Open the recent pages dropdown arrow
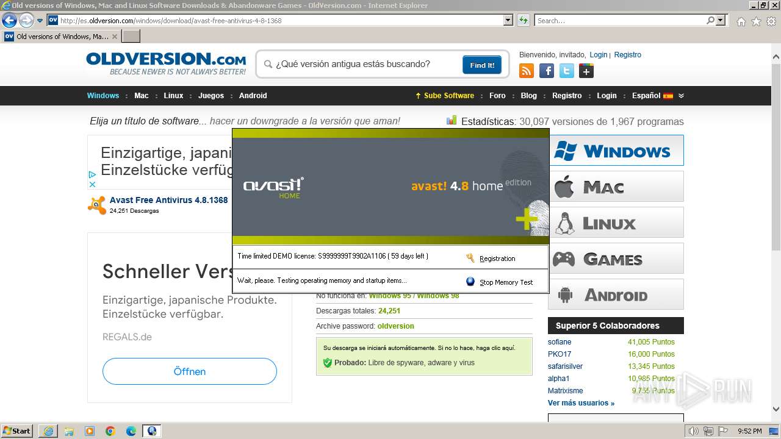781x439 pixels. pyautogui.click(x=40, y=21)
